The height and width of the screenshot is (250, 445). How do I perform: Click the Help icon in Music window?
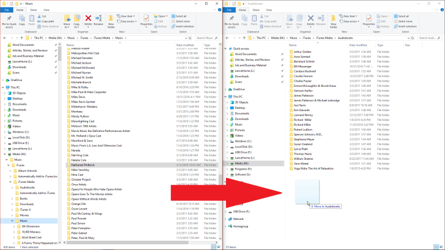pyautogui.click(x=220, y=10)
